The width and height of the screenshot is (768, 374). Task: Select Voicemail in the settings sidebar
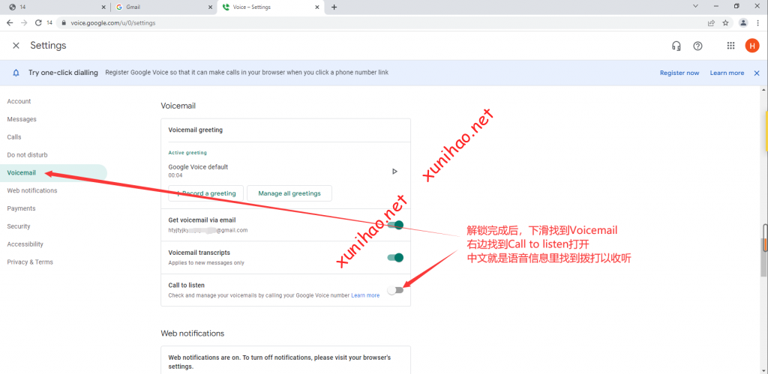click(21, 172)
